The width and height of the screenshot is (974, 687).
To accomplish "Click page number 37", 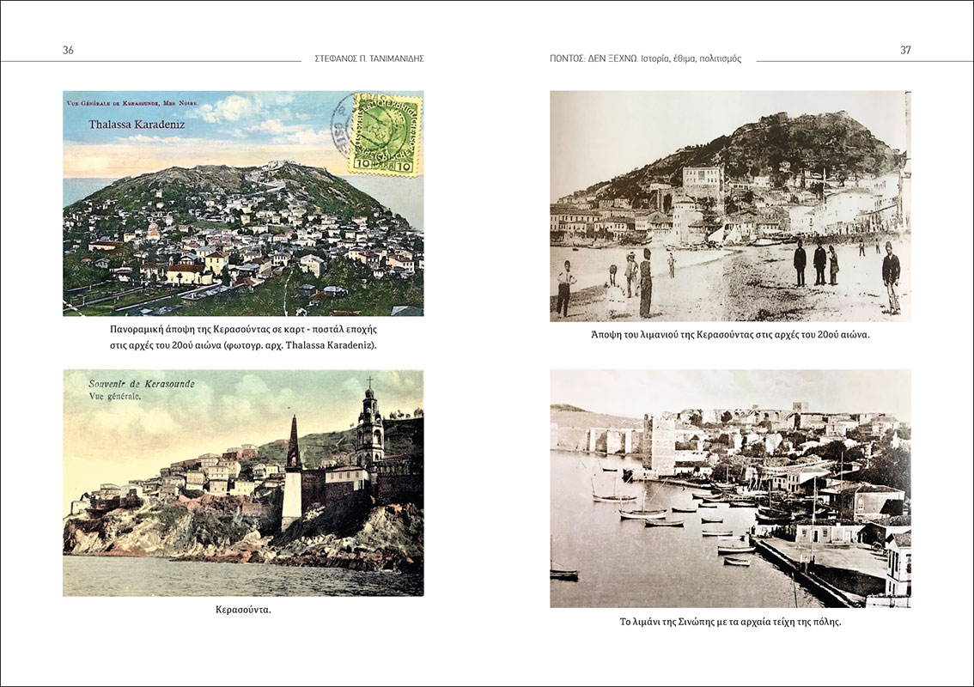I will pyautogui.click(x=905, y=50).
